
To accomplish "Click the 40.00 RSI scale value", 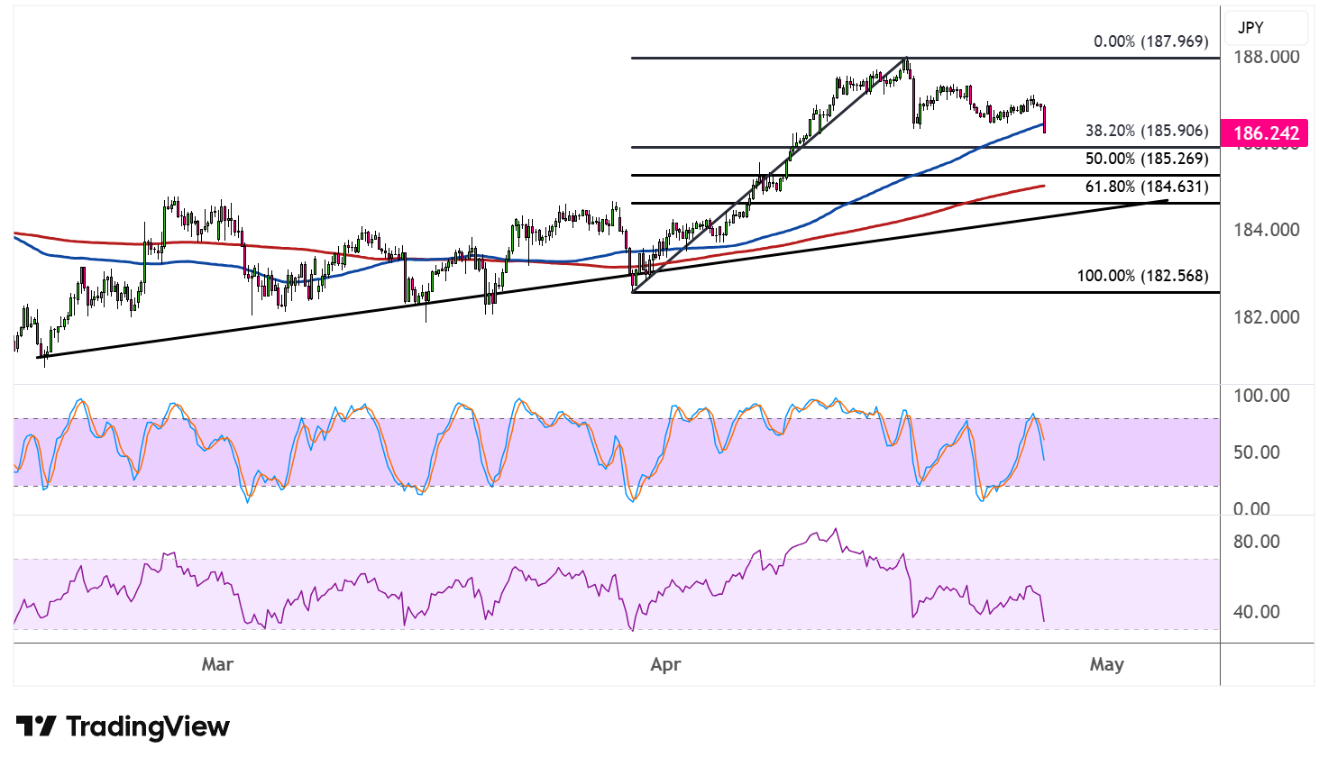I will 1257,612.
